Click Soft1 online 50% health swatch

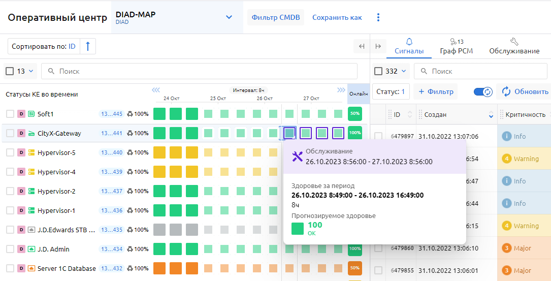pos(355,114)
